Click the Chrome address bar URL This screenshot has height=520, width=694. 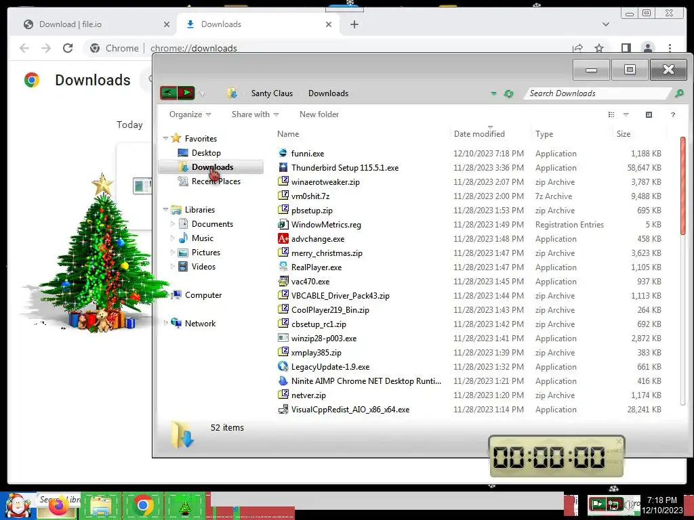click(193, 48)
